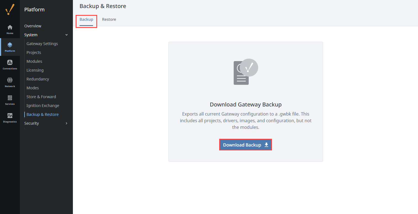Go to Store & Forward configuration
The image size is (418, 214).
pyautogui.click(x=41, y=96)
